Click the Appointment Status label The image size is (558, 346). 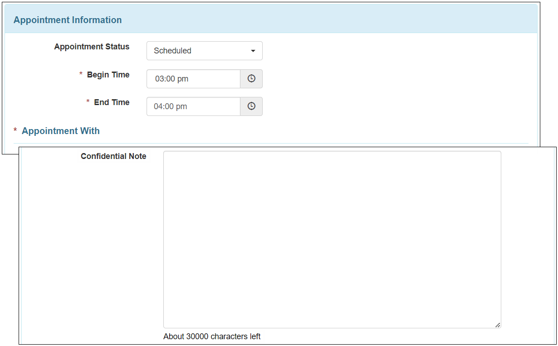point(92,47)
